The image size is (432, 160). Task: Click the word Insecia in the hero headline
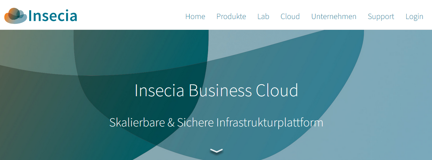pos(159,90)
